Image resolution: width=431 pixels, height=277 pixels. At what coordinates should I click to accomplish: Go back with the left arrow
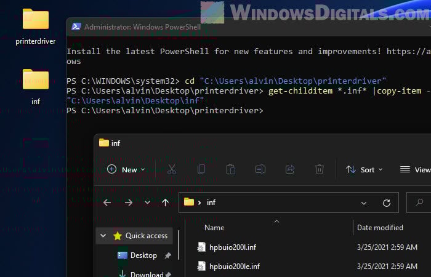click(107, 203)
